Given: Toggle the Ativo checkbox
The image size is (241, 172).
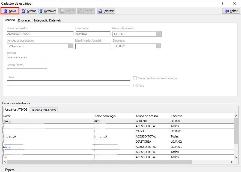Looking at the screenshot, I should tap(135, 86).
